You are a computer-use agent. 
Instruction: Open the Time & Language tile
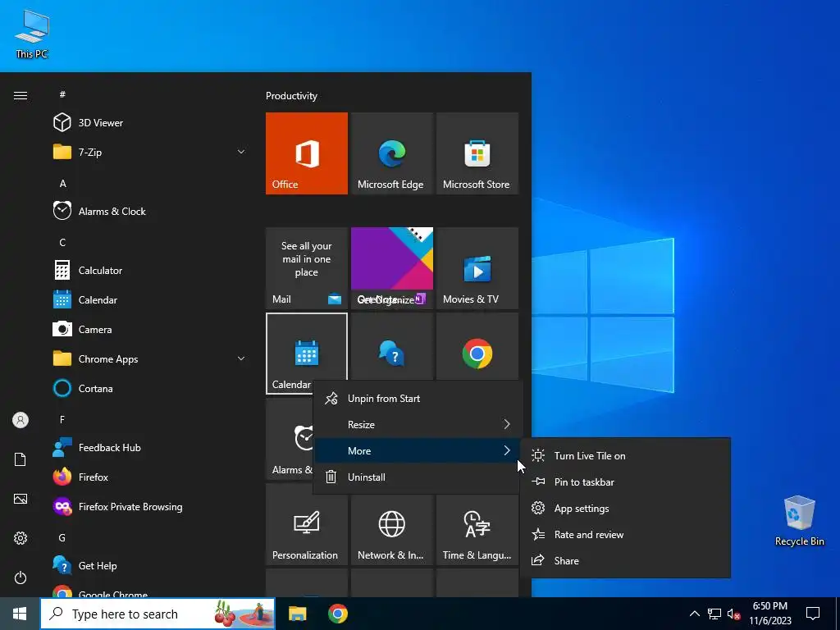pyautogui.click(x=477, y=529)
